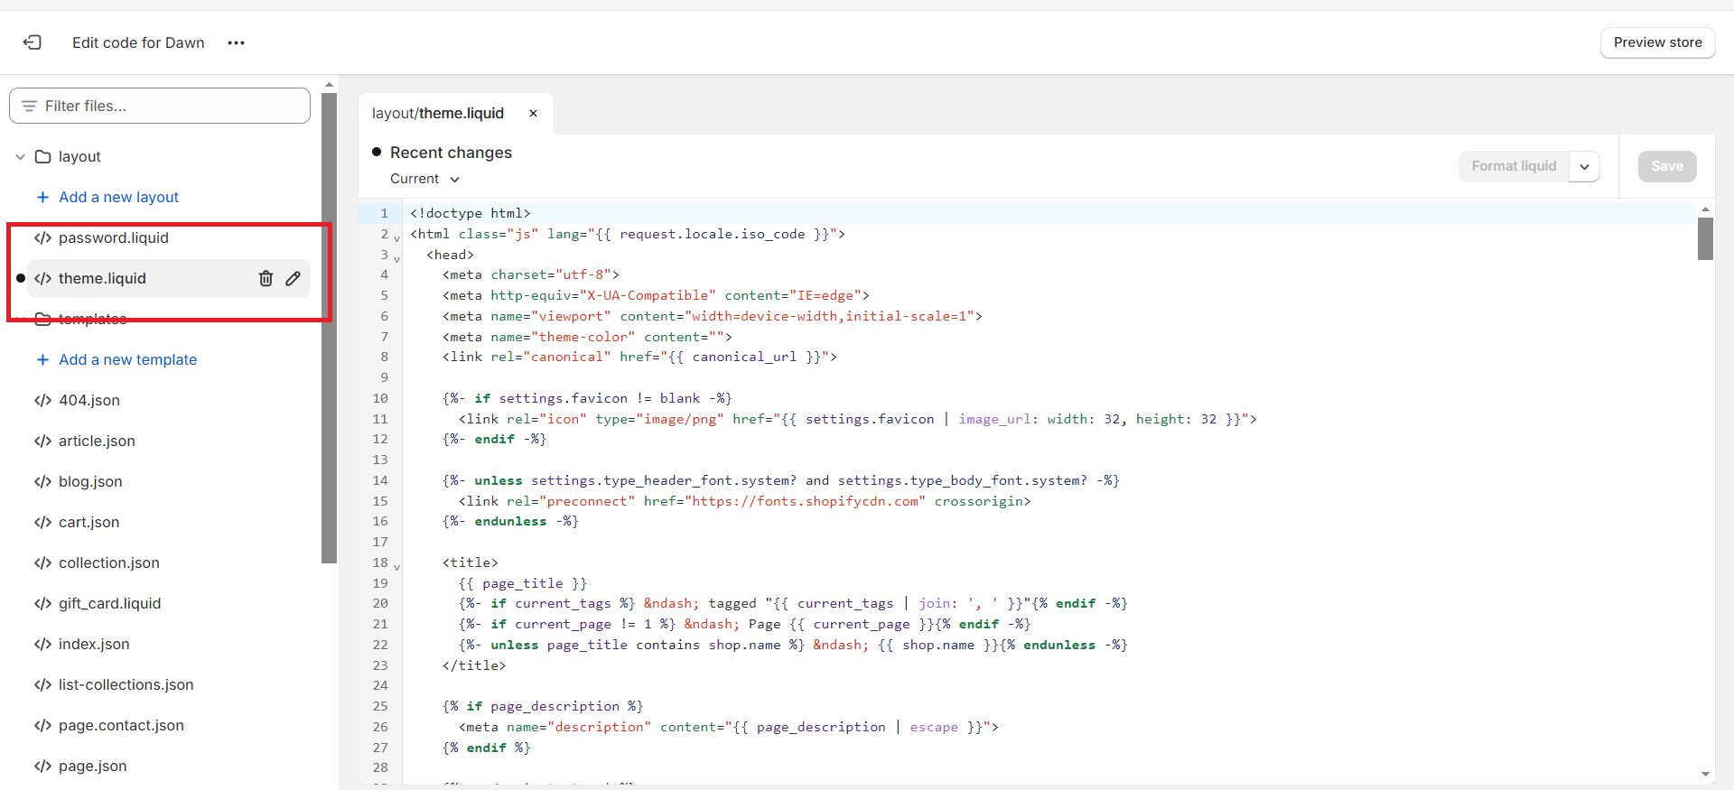Screen dimensions: 1734x790
Task: Open page.contact.json template file
Action: point(121,725)
